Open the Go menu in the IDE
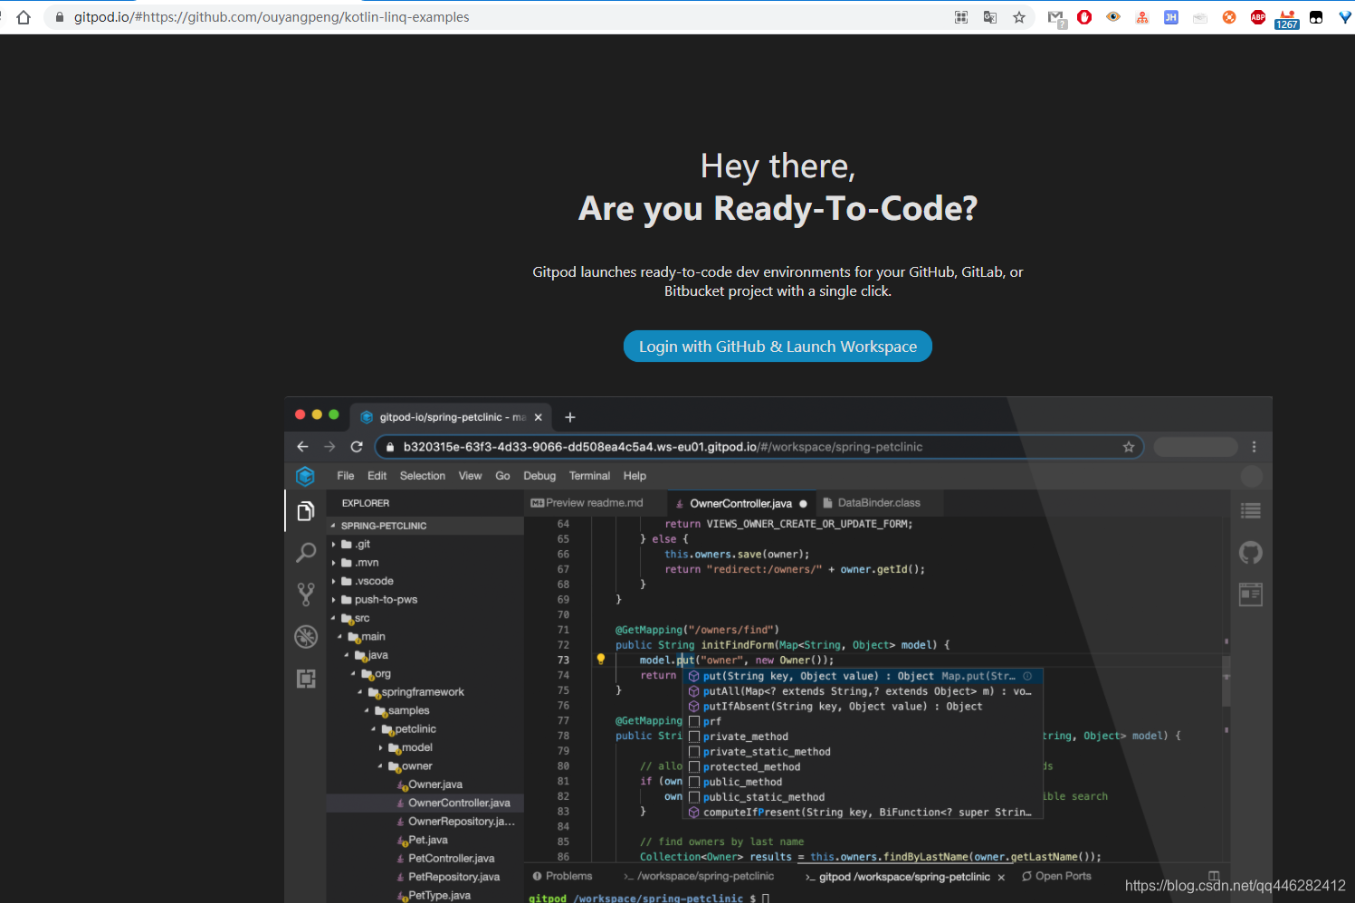The height and width of the screenshot is (903, 1355). pos(502,476)
